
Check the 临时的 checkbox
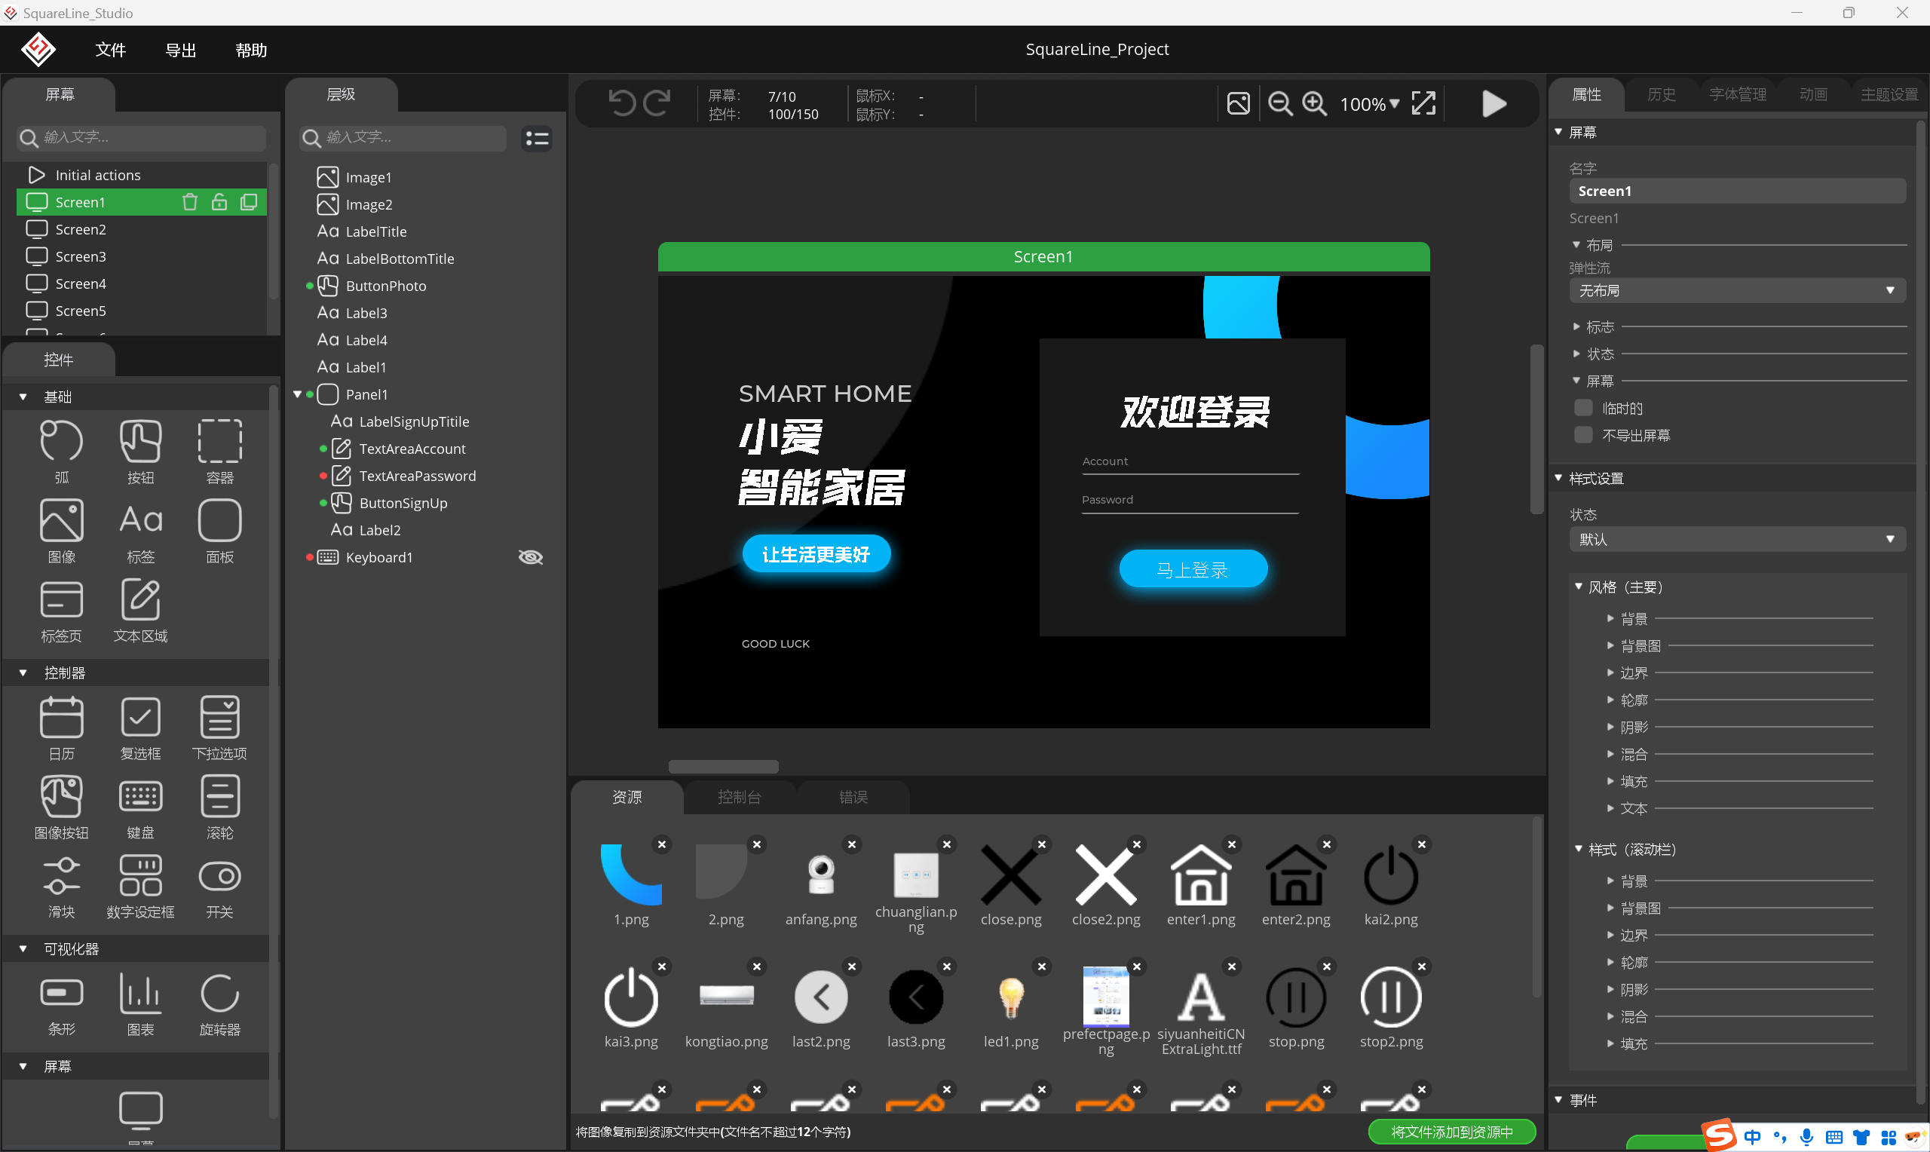(x=1583, y=409)
